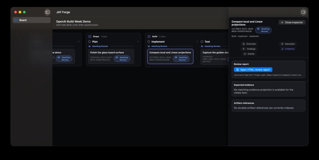Click the Implement step heading
The height and width of the screenshot is (160, 319).
pos(158,41)
